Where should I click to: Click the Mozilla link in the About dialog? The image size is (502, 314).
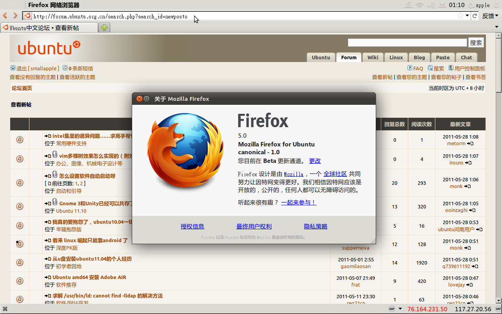(x=294, y=174)
